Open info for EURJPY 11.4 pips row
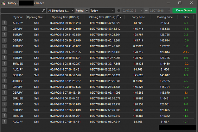This screenshot has height=132, width=198. pos(4,110)
